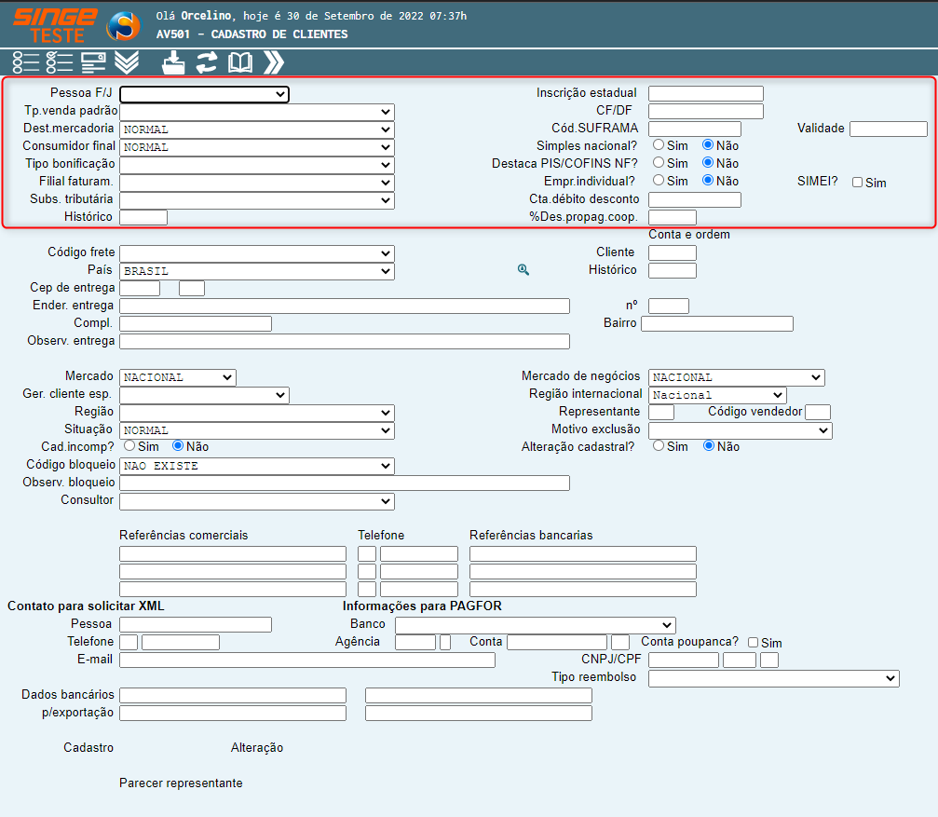Image resolution: width=938 pixels, height=817 pixels.
Task: Click the save to tray icon
Action: tap(174, 62)
